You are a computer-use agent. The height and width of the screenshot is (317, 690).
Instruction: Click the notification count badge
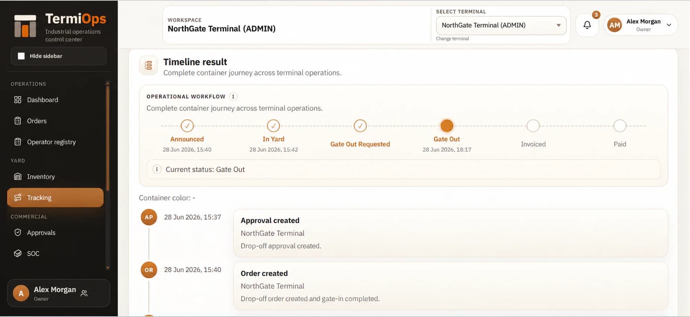(596, 15)
